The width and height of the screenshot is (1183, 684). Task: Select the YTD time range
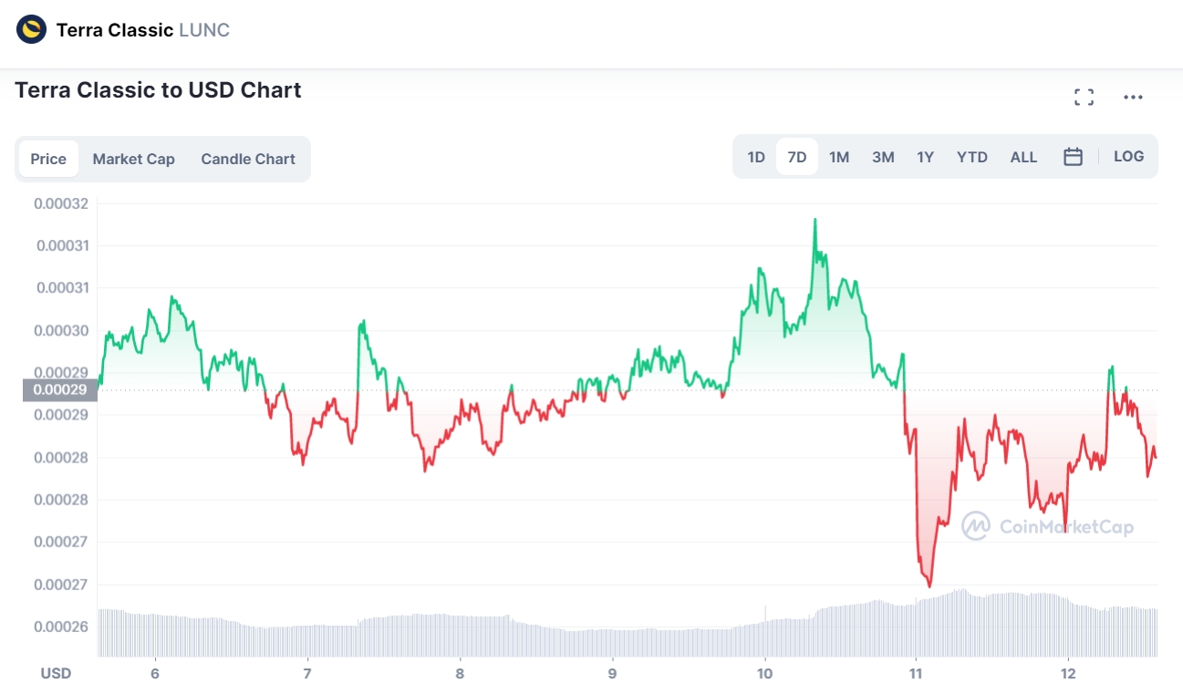pyautogui.click(x=972, y=157)
